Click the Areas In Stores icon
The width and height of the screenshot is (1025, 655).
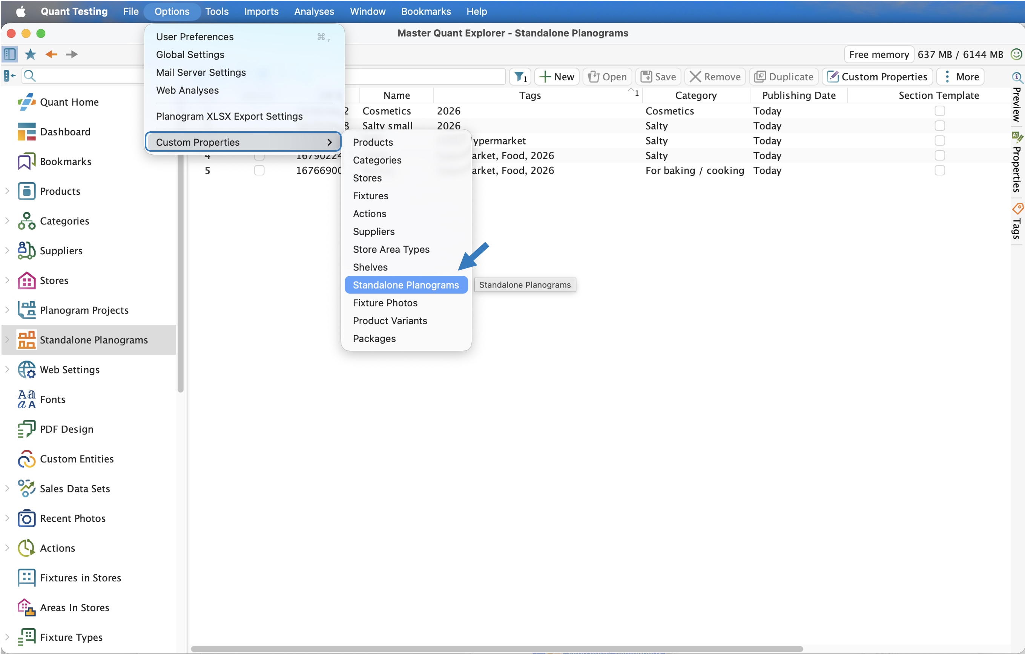point(26,608)
